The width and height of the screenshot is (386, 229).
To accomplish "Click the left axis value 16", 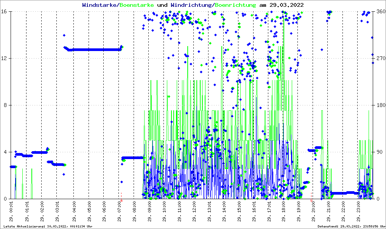I will pyautogui.click(x=3, y=12).
